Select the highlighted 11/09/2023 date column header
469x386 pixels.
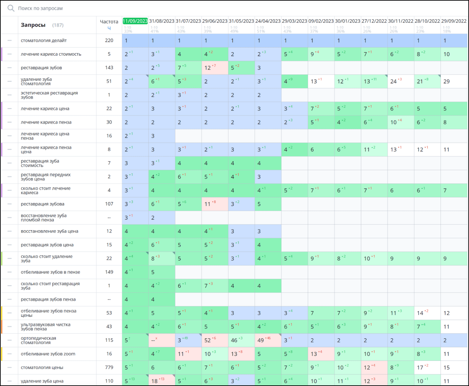point(135,21)
